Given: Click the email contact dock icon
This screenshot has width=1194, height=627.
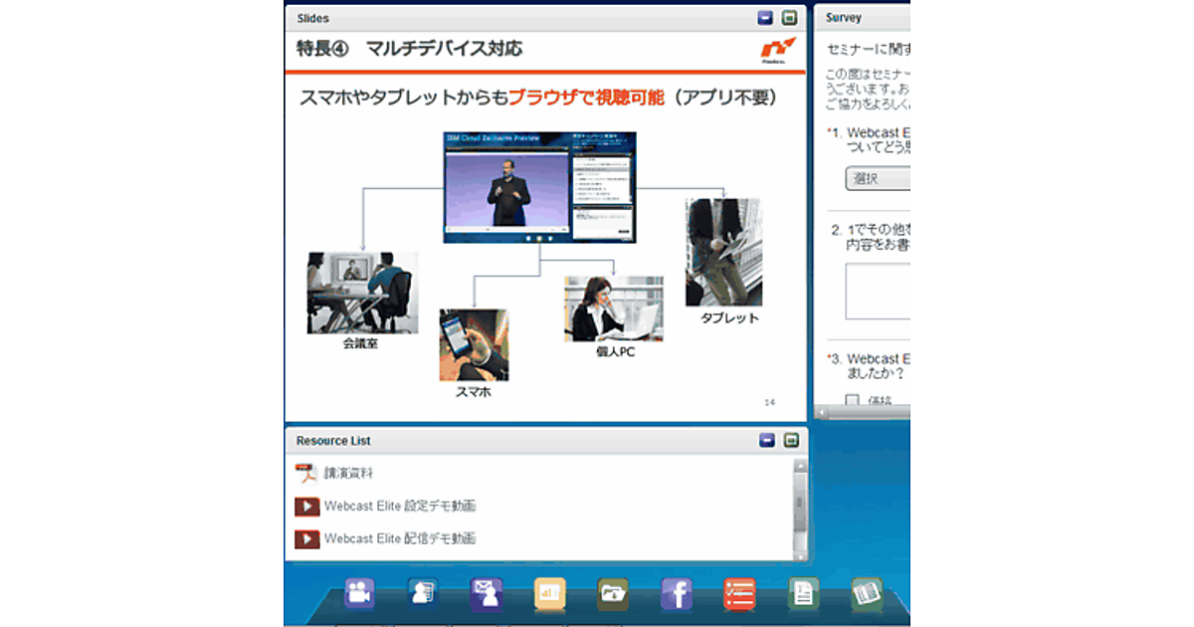Looking at the screenshot, I should pos(486,593).
